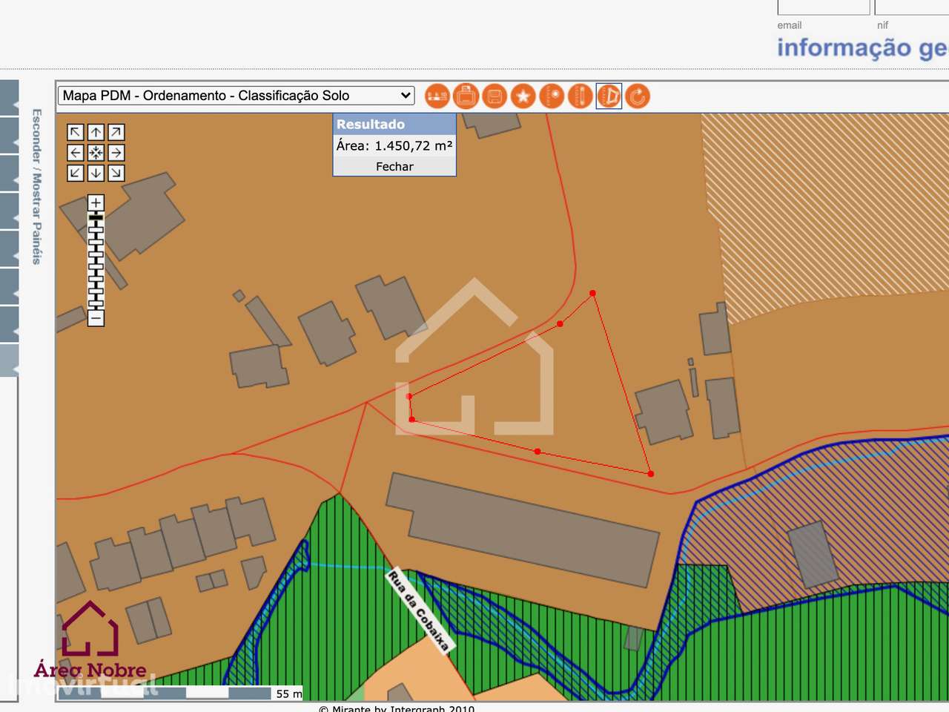Click the topmost red polygon vertex
The width and height of the screenshot is (949, 712).
(x=592, y=294)
